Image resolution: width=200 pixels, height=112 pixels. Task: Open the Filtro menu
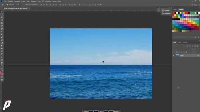tap(39, 1)
